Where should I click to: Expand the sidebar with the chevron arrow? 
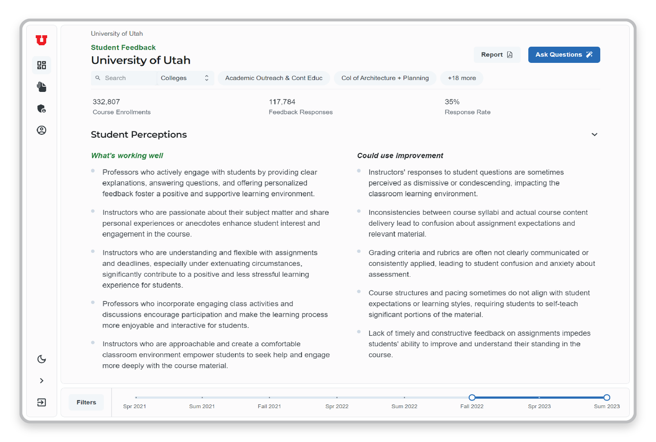pos(41,381)
